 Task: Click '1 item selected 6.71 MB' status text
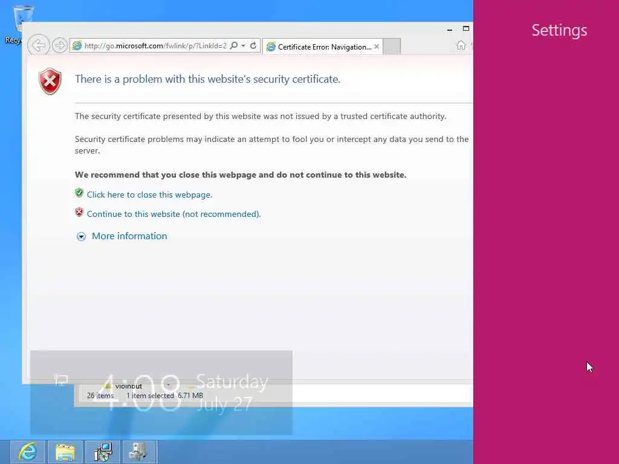(x=164, y=395)
